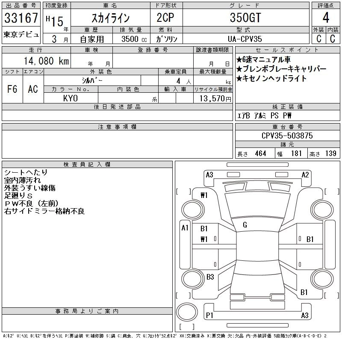Image resolution: width=342 pixels, height=342 pixels.
Task: Select ブレンボブレーキキャリパー sales point
Action: click(x=281, y=69)
